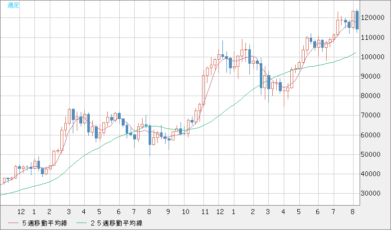Click the 5週移動平均線 legend label
Viewport: 391px width, 230px height.
(45, 223)
